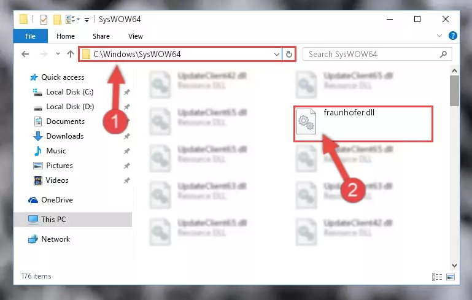The height and width of the screenshot is (300, 472).
Task: Expand the address bar history dropdown
Action: pos(277,55)
